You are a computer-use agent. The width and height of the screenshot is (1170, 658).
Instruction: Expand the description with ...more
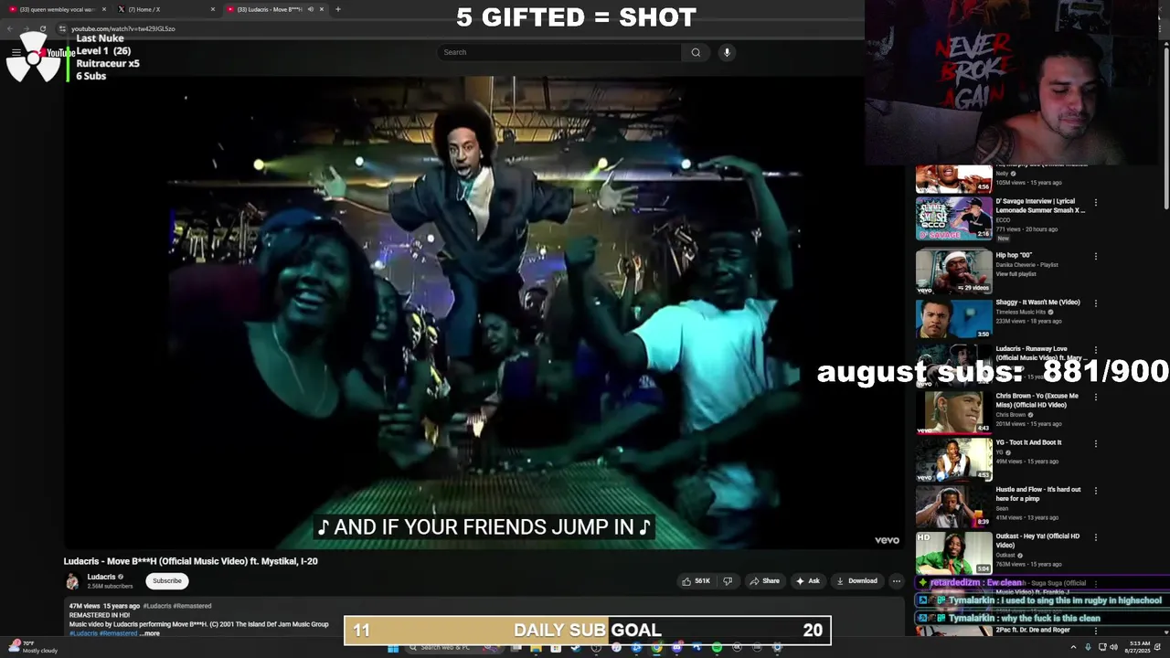[151, 633]
